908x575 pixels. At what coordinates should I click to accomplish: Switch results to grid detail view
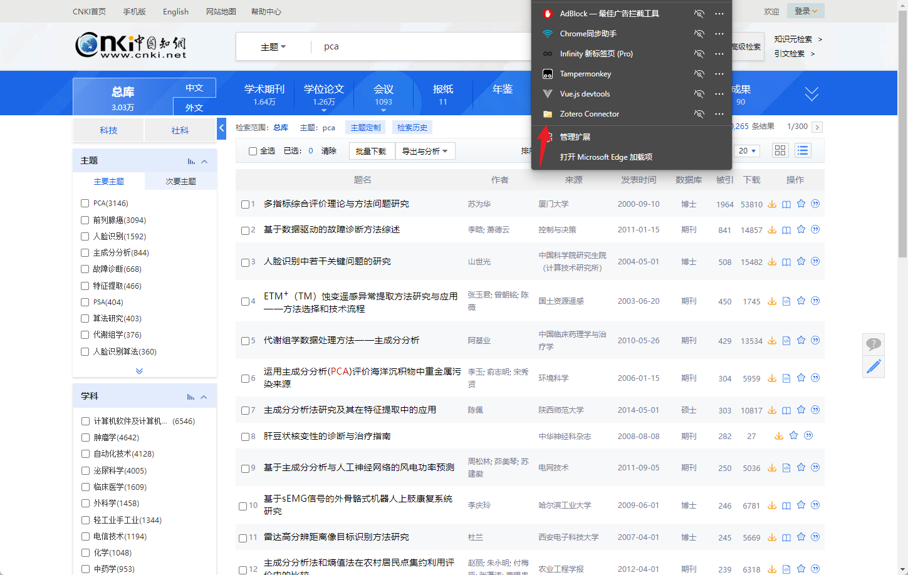[780, 150]
